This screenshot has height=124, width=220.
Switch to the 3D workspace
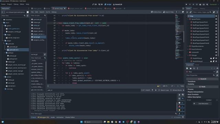(x=101, y=4)
